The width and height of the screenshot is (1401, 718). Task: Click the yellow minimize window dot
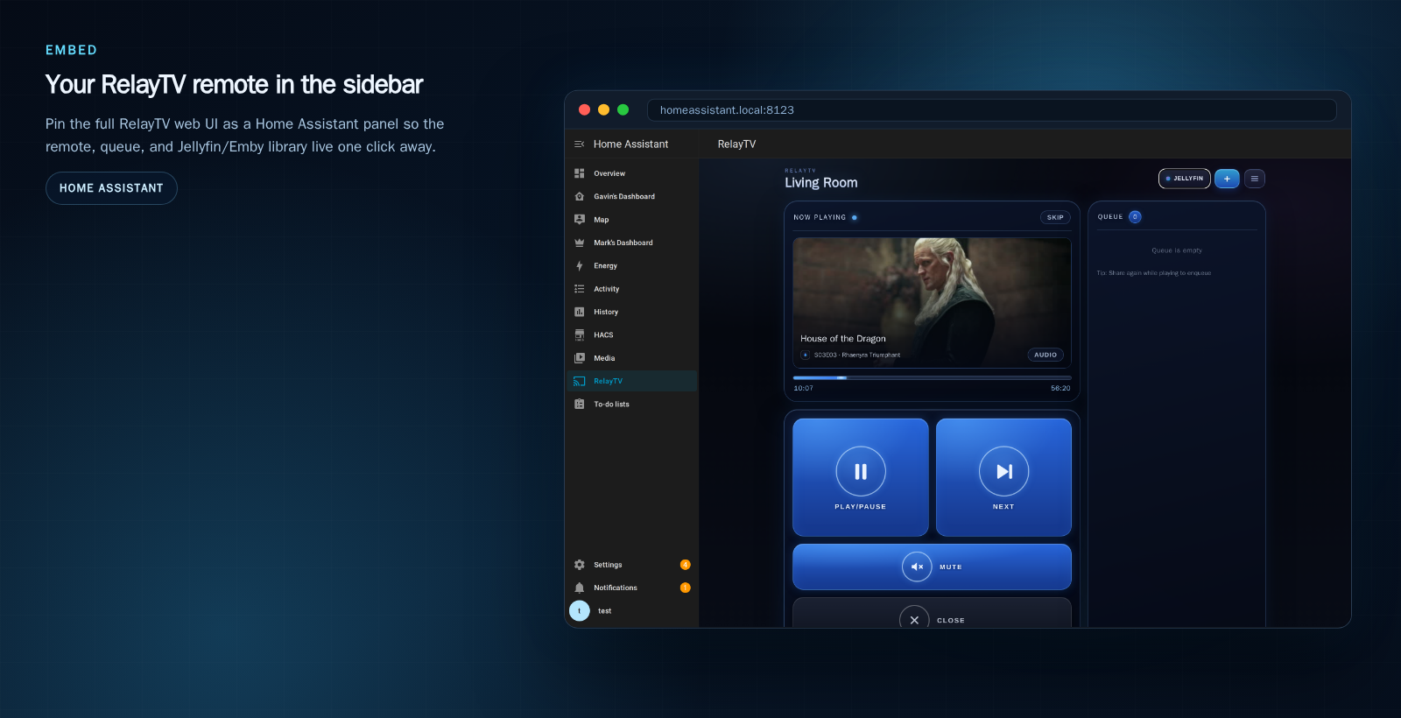(x=603, y=109)
